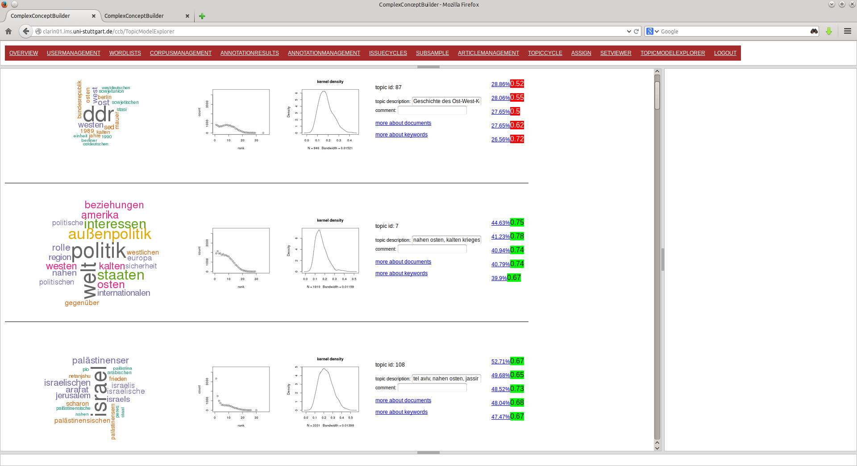The width and height of the screenshot is (857, 466).
Task: Open more about keywords for topic 7
Action: point(401,273)
